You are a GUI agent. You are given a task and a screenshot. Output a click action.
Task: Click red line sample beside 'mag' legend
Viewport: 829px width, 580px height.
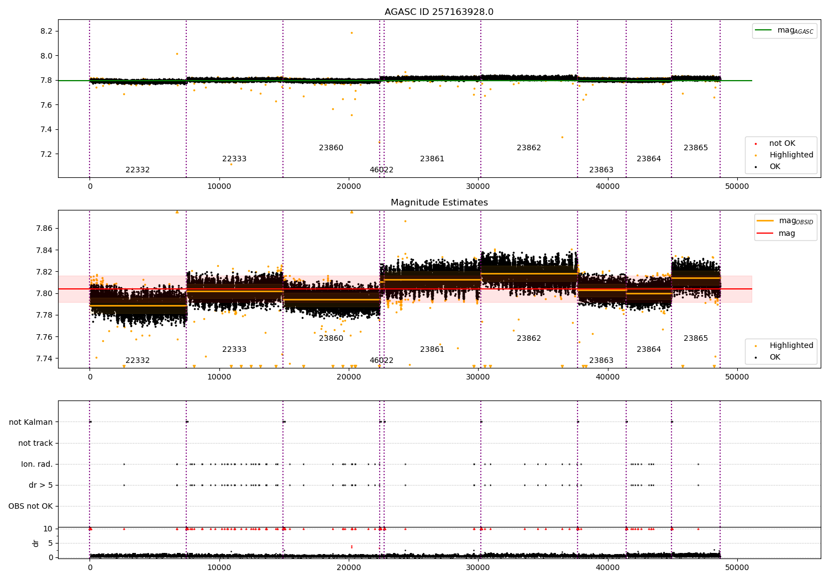(x=765, y=234)
